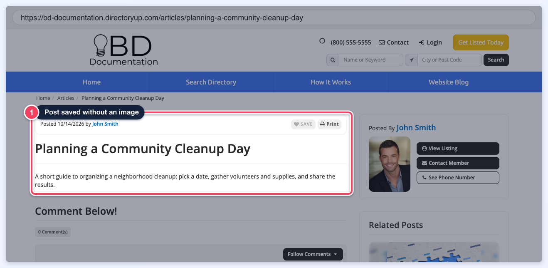The image size is (548, 268).
Task: Open the Search Directory navigation tab
Action: point(211,82)
